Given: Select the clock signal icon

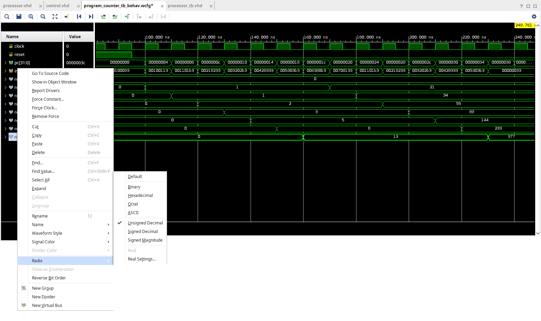Looking at the screenshot, I should pyautogui.click(x=11, y=46).
